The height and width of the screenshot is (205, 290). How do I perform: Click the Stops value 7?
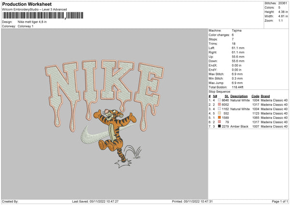click(232, 39)
